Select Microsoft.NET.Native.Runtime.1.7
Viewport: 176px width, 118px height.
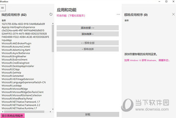coord(19,108)
